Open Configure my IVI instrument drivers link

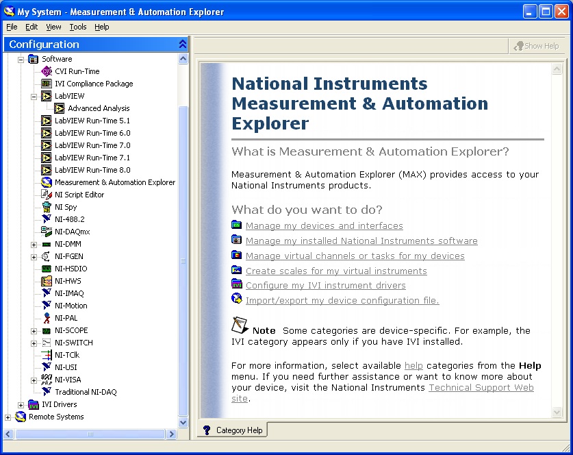click(326, 285)
